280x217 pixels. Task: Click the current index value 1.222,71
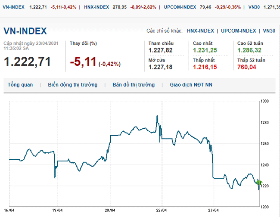coord(27,62)
